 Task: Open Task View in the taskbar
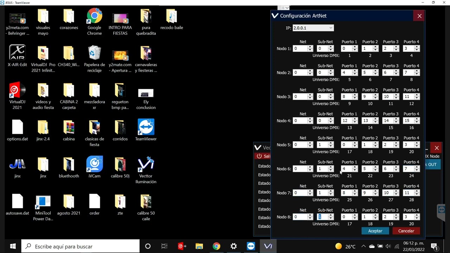[x=164, y=246]
